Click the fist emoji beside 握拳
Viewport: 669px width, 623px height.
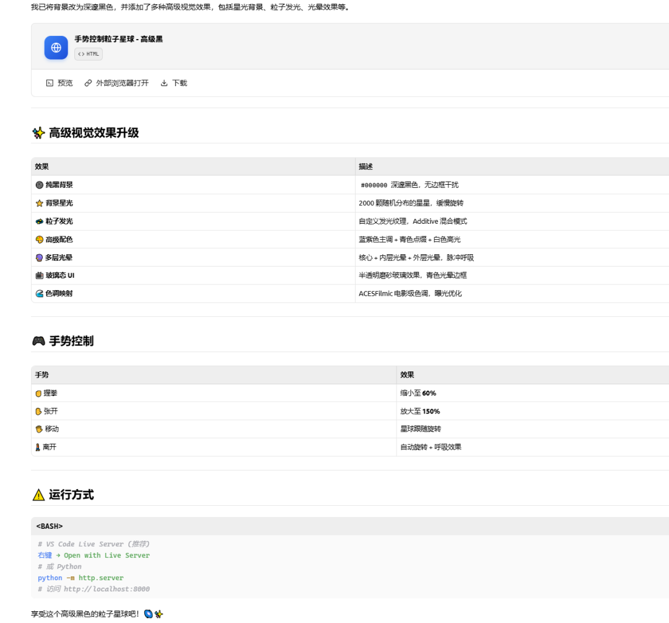(x=39, y=392)
